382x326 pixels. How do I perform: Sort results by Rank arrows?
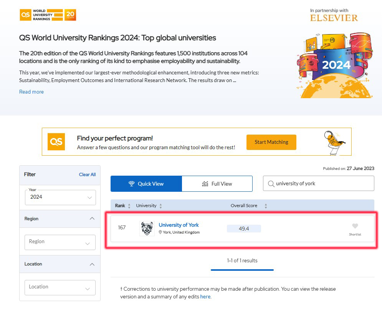(129, 206)
